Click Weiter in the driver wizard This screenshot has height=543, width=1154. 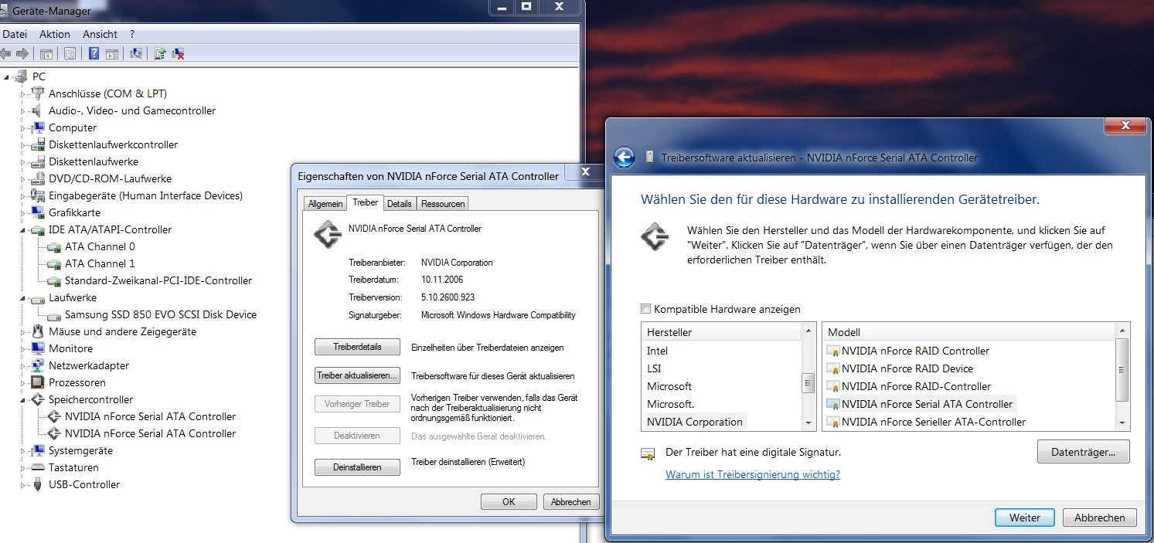(x=1025, y=518)
